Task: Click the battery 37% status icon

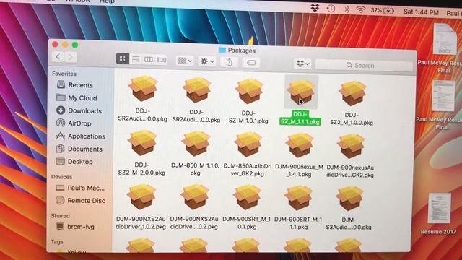Action: click(x=382, y=10)
